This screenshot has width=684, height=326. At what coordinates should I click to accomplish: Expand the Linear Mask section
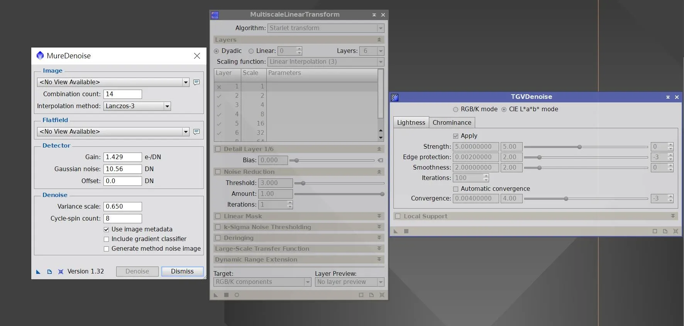tap(379, 216)
